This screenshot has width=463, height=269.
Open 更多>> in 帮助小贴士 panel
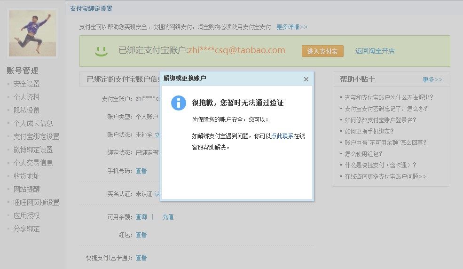point(432,79)
